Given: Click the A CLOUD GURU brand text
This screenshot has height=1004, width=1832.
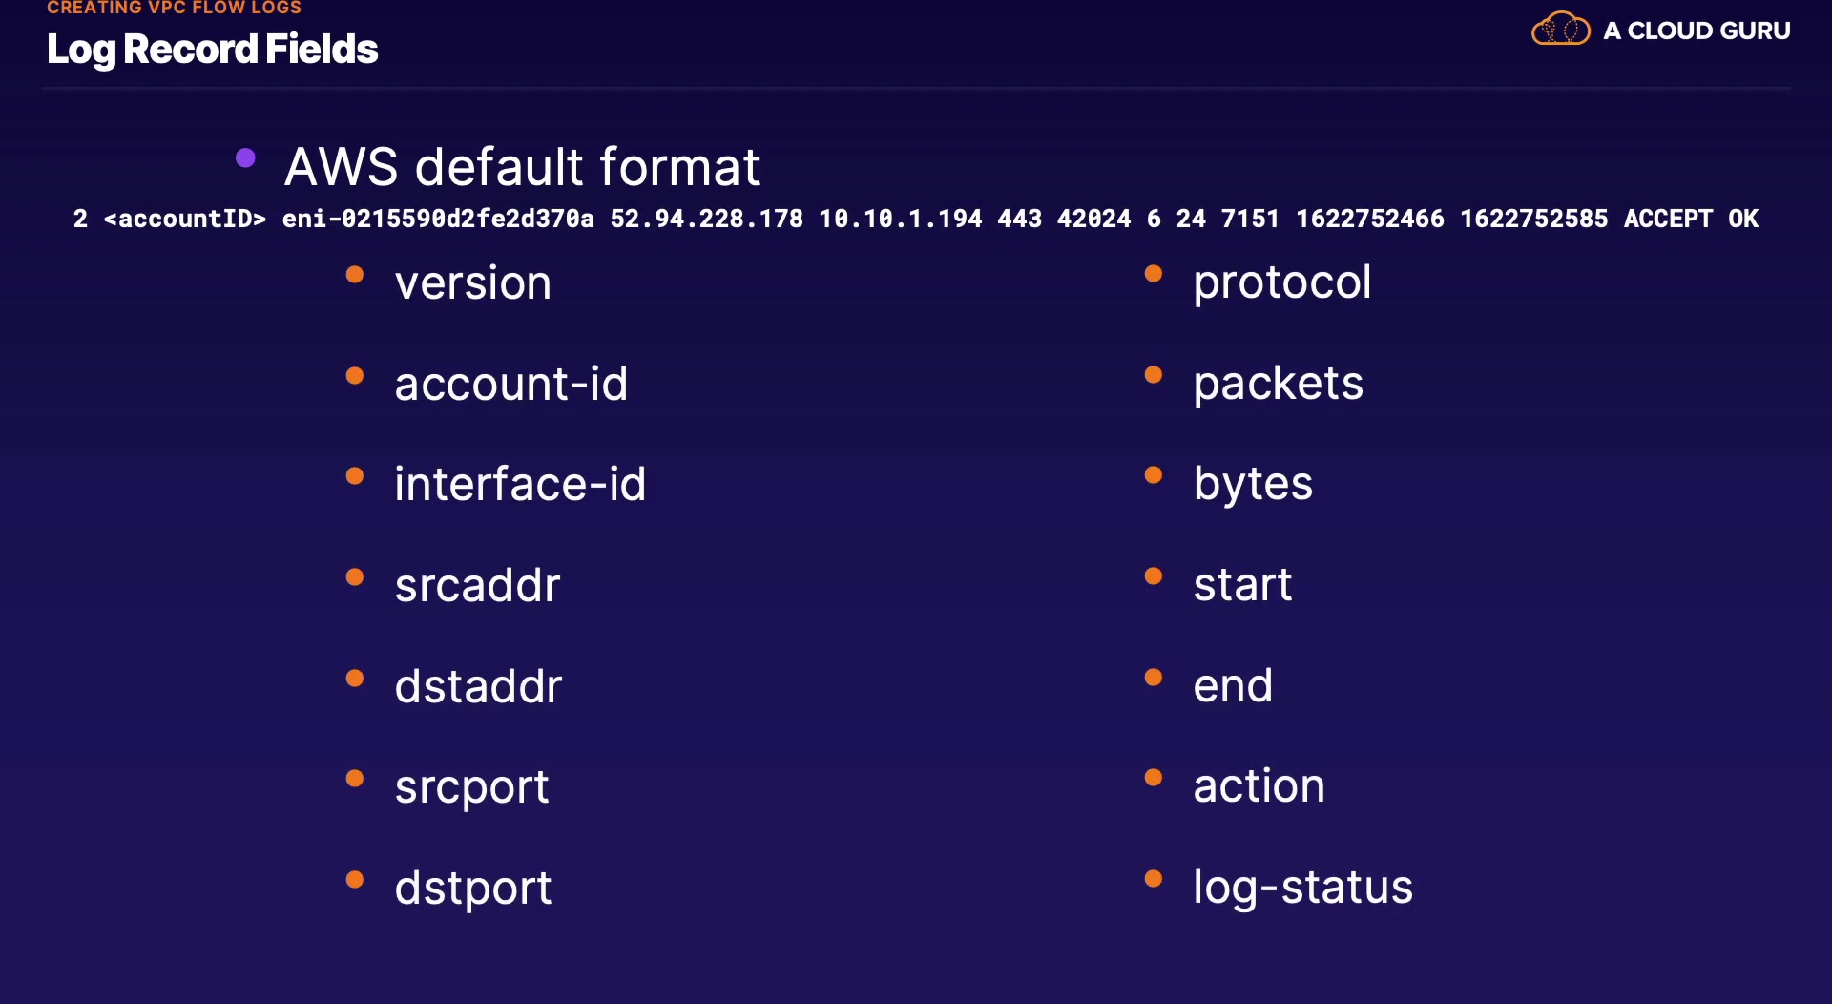Looking at the screenshot, I should point(1697,31).
